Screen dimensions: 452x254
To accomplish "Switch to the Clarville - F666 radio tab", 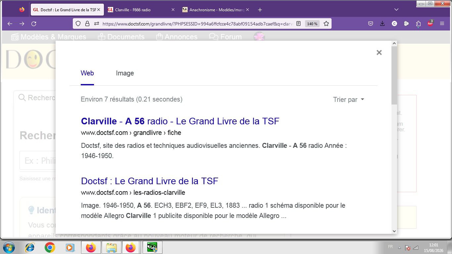I will click(133, 10).
